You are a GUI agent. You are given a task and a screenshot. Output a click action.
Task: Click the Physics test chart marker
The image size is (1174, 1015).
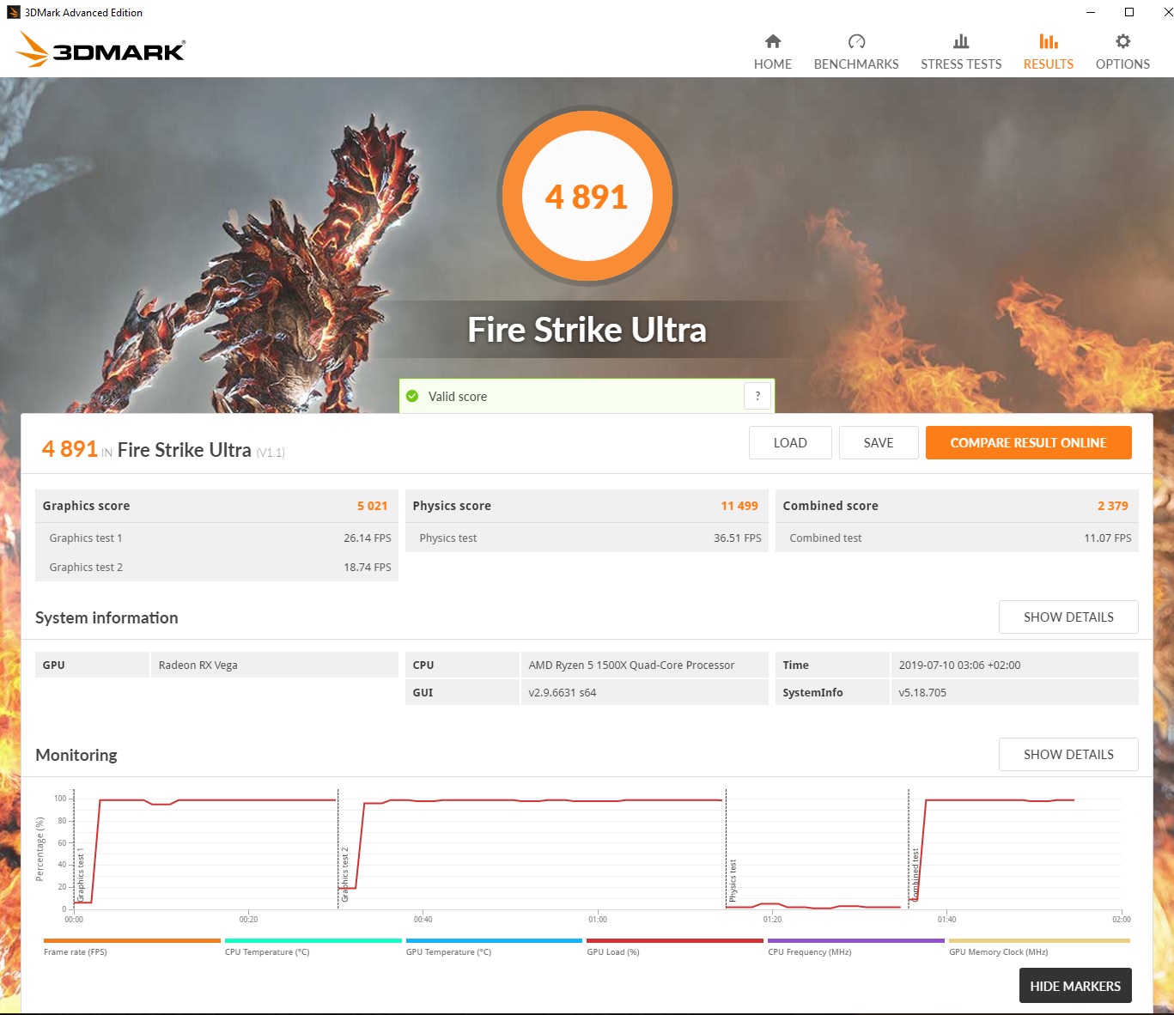point(733,880)
